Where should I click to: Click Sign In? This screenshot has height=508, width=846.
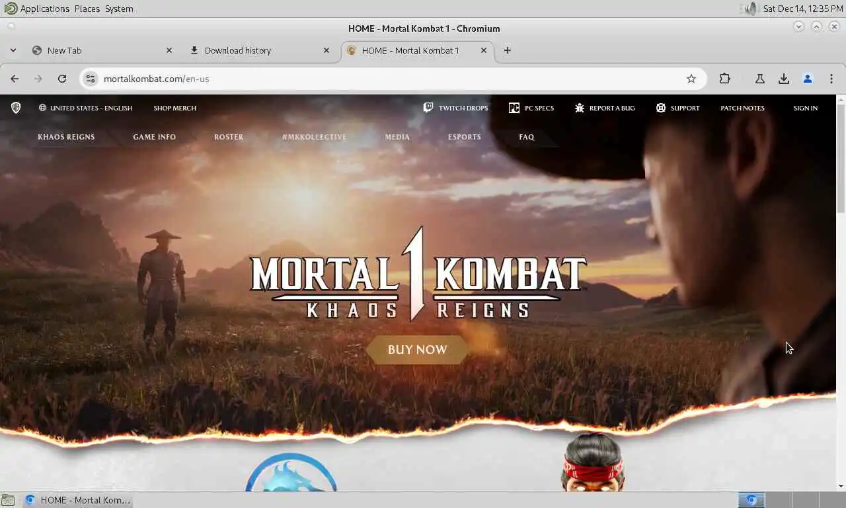tap(805, 108)
